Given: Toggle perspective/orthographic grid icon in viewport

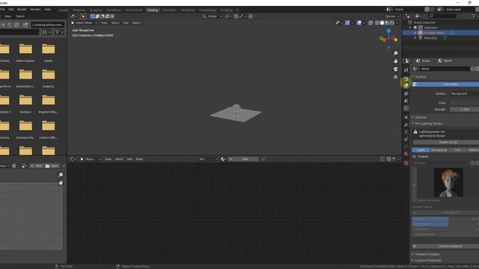Looking at the screenshot, I should click(x=395, y=77).
